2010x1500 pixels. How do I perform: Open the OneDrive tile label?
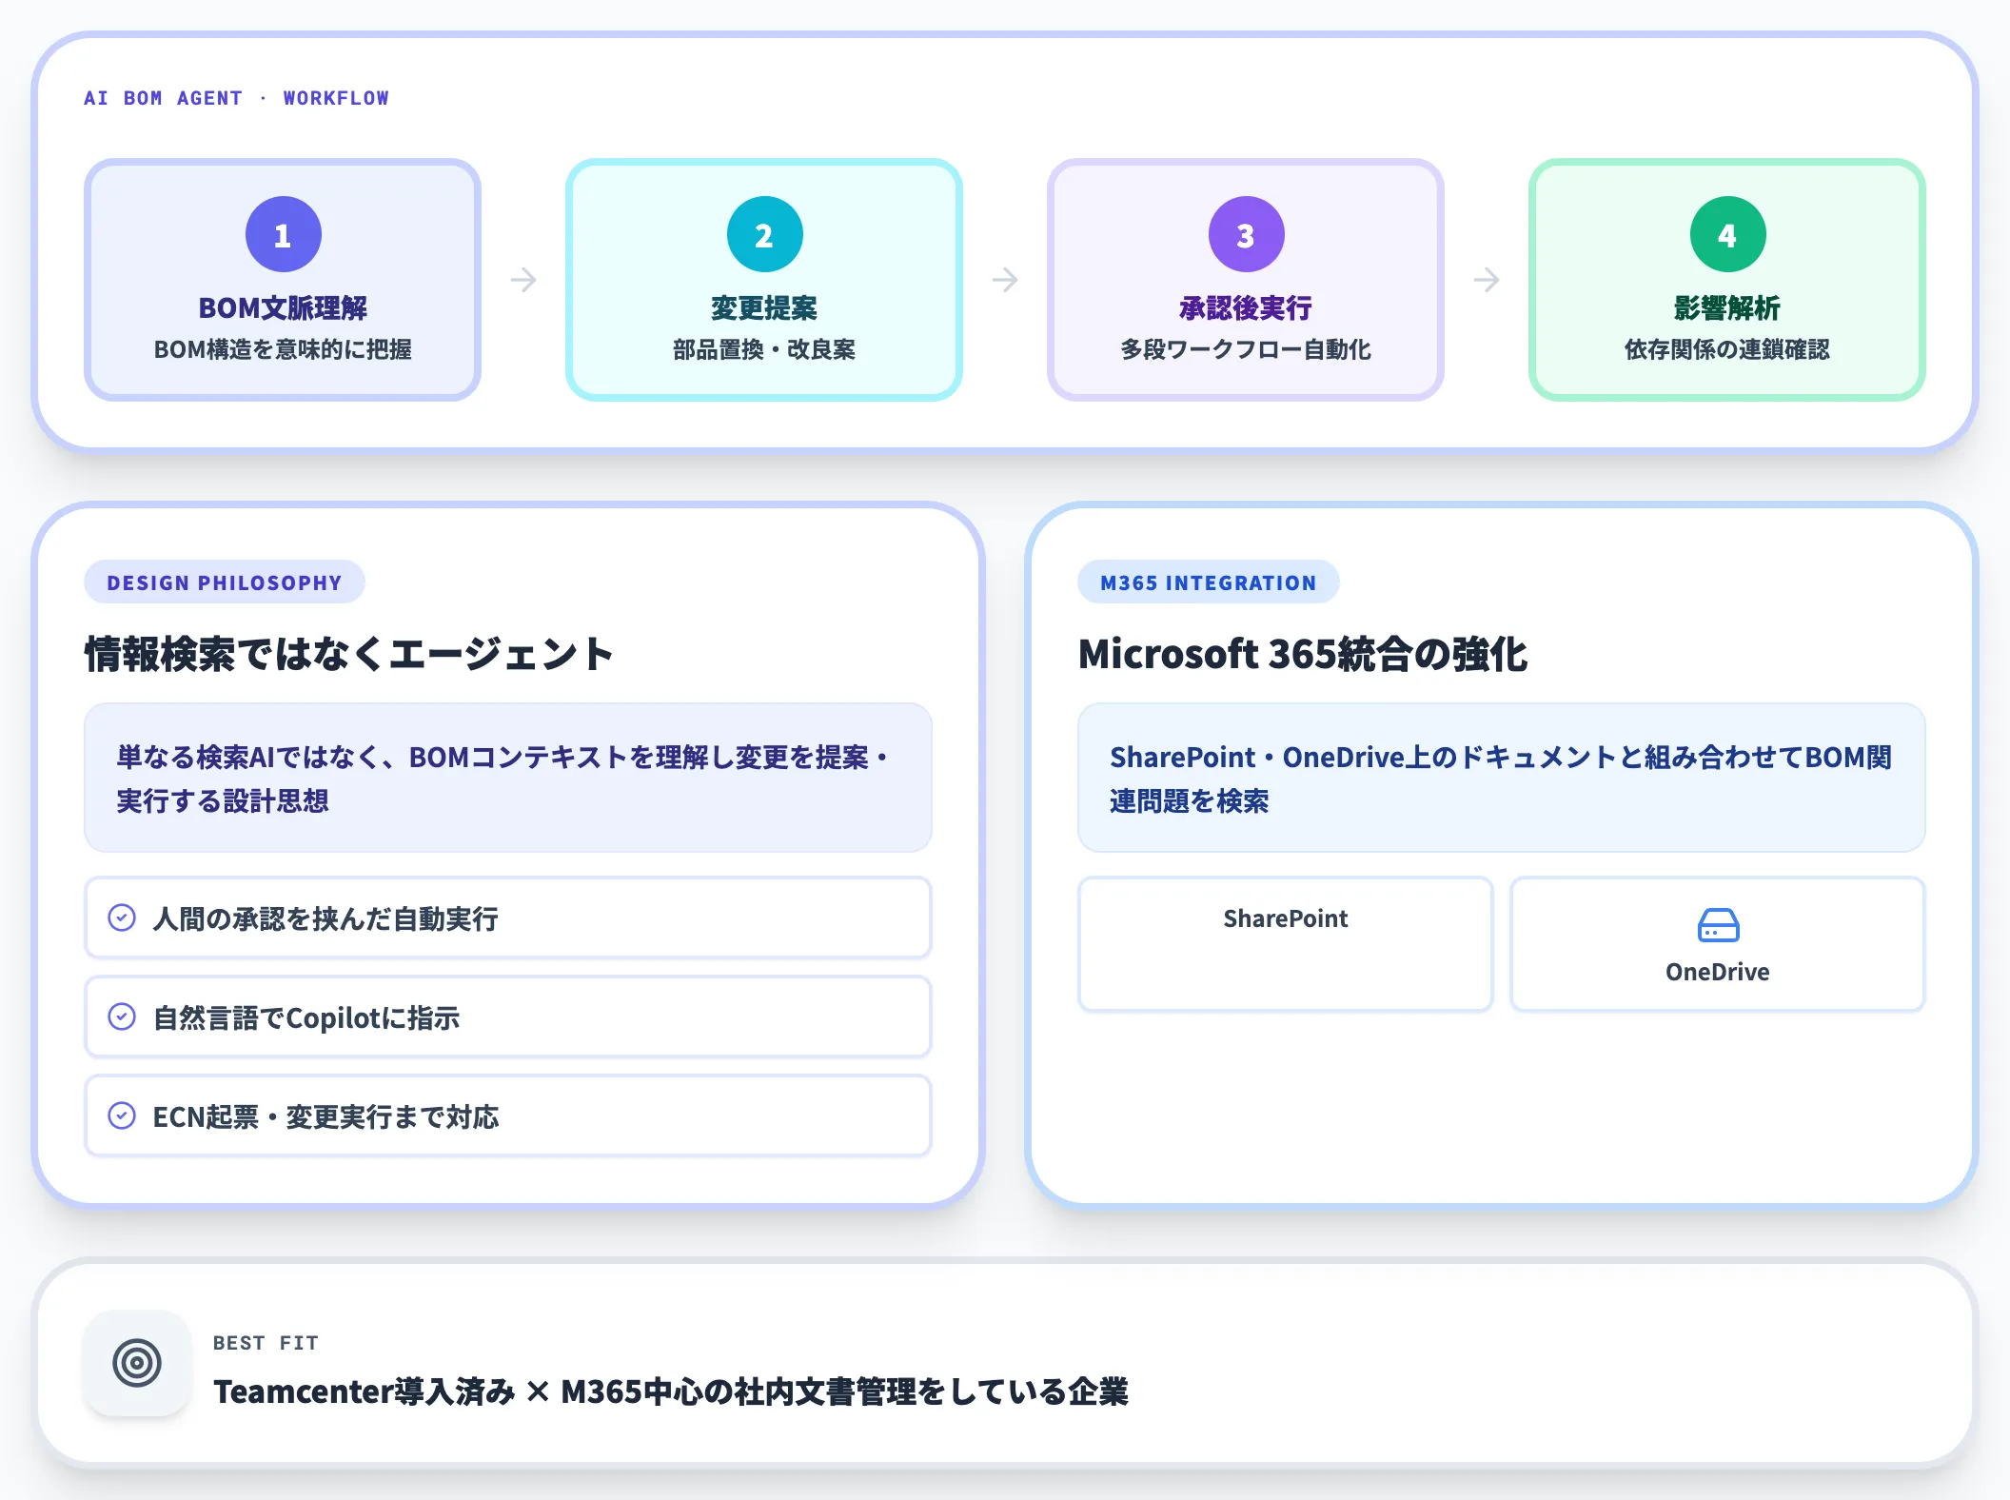[x=1718, y=972]
